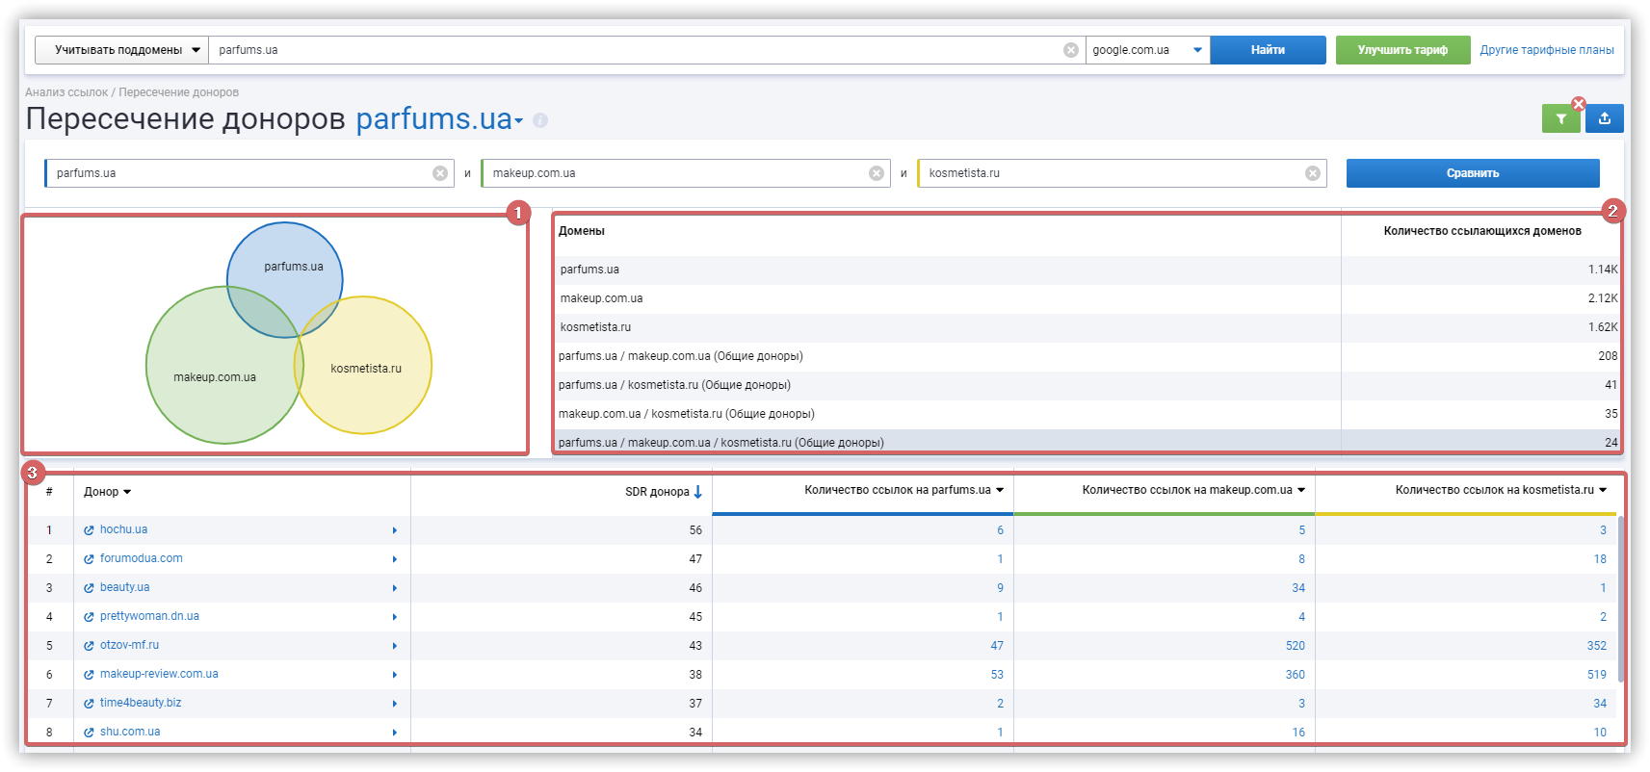Open the otzov-mf.ru donor link
The image size is (1650, 772).
click(x=129, y=645)
